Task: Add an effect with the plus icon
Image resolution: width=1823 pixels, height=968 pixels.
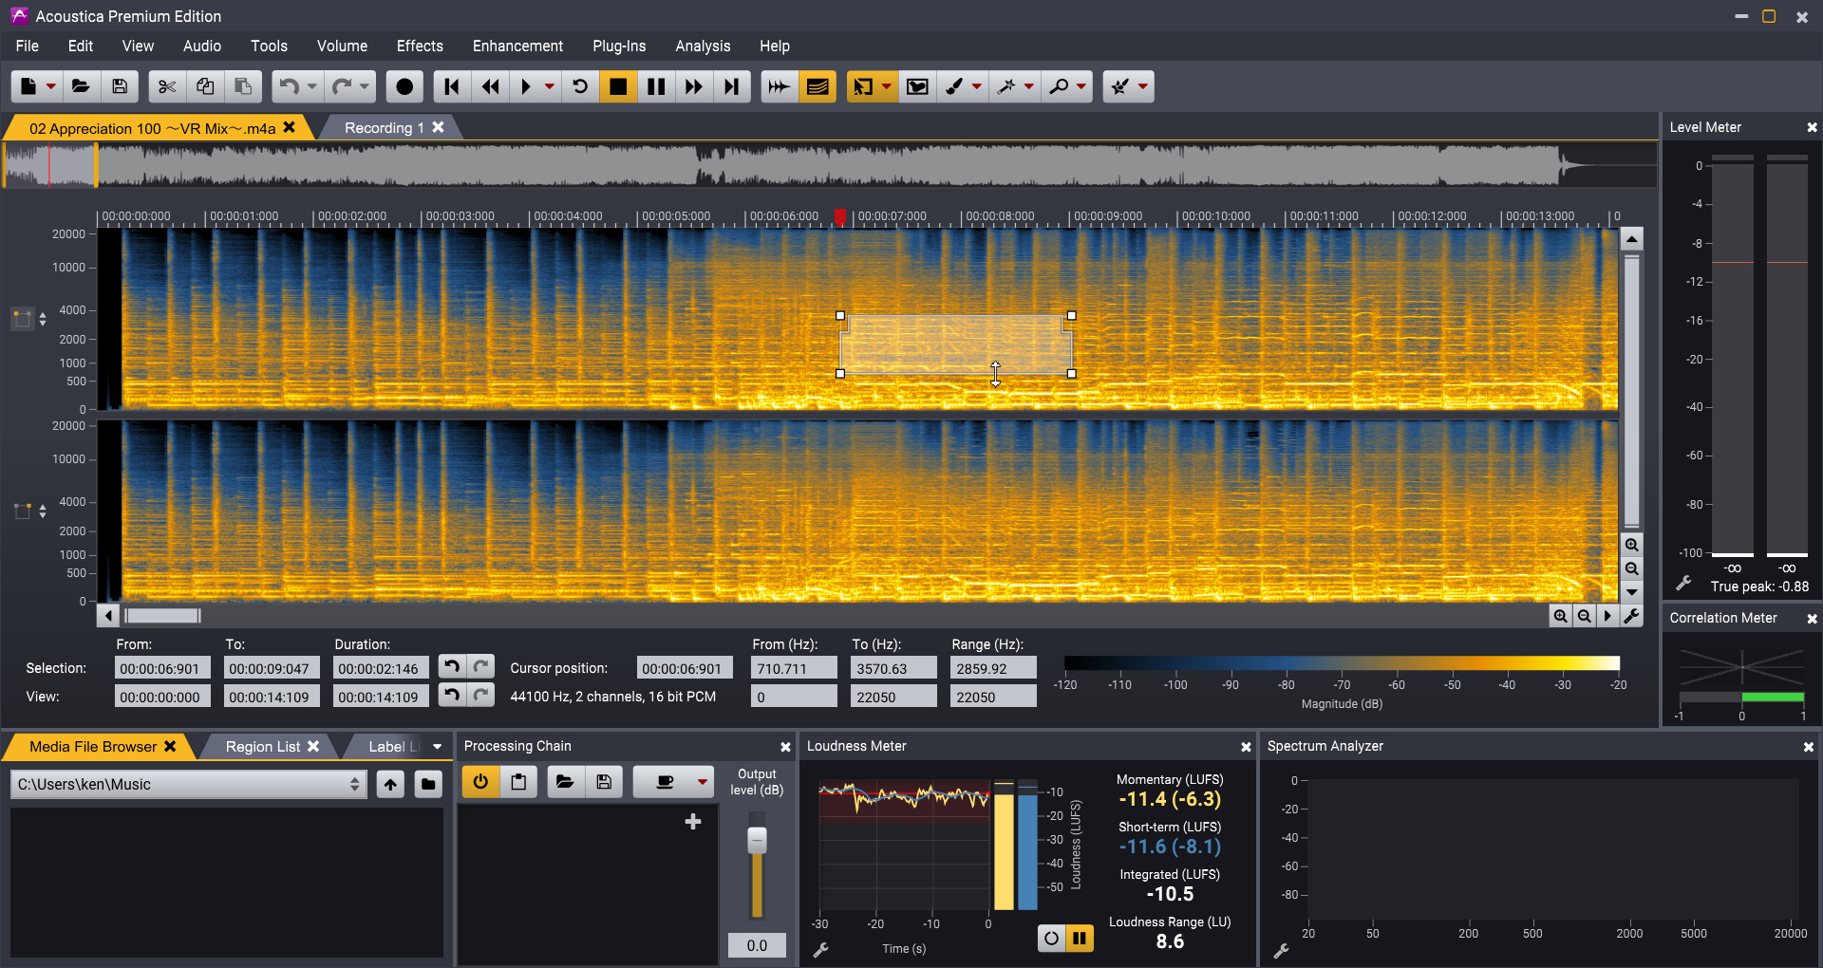Action: click(693, 822)
